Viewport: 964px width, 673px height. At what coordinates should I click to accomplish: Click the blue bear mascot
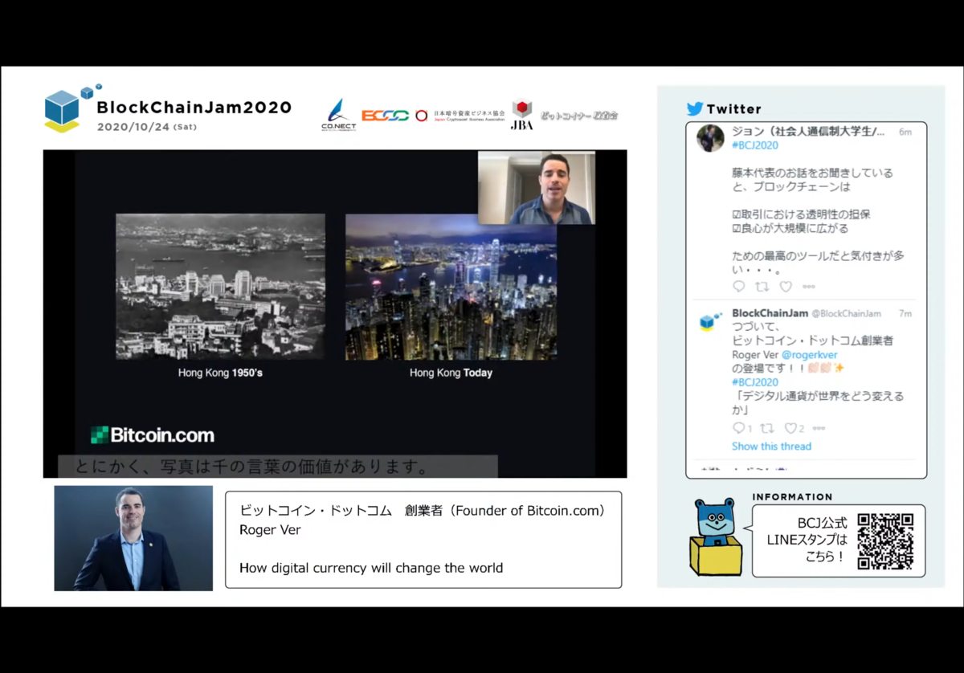pyautogui.click(x=716, y=536)
